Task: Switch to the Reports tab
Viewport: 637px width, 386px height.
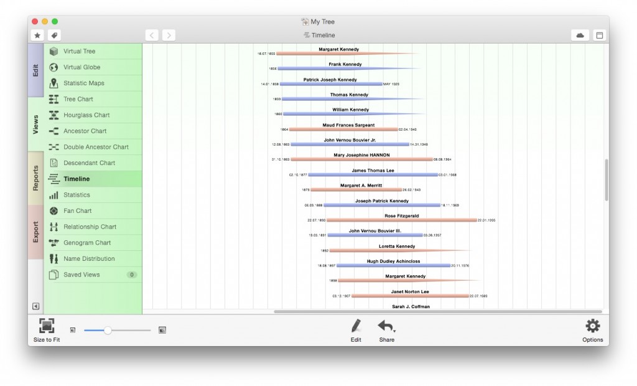Action: tap(35, 178)
